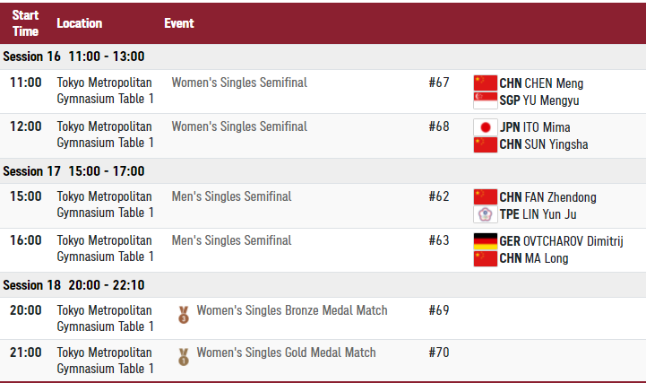Open Women's Singles Semifinal match #67
The height and width of the screenshot is (383, 646).
pyautogui.click(x=239, y=83)
